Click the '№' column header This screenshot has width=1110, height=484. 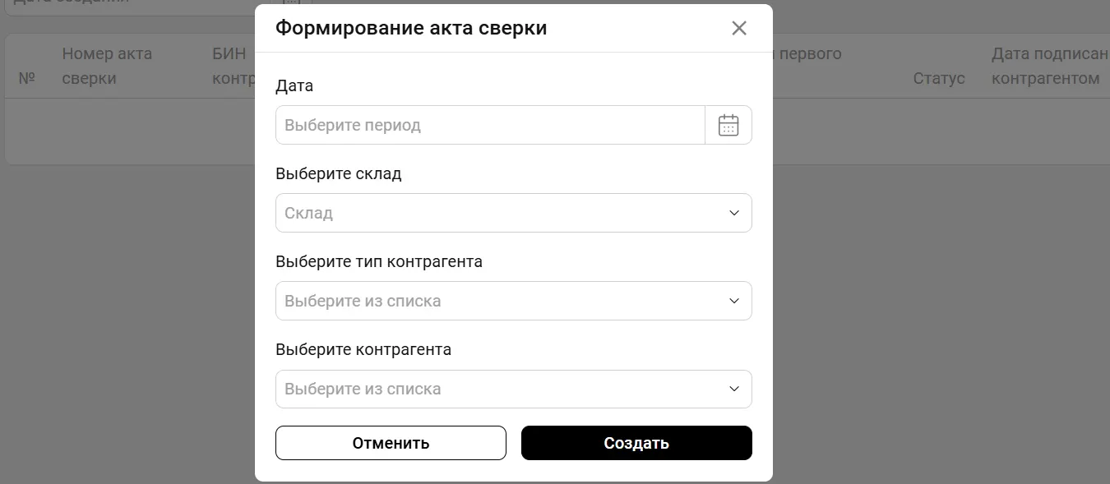pos(26,79)
